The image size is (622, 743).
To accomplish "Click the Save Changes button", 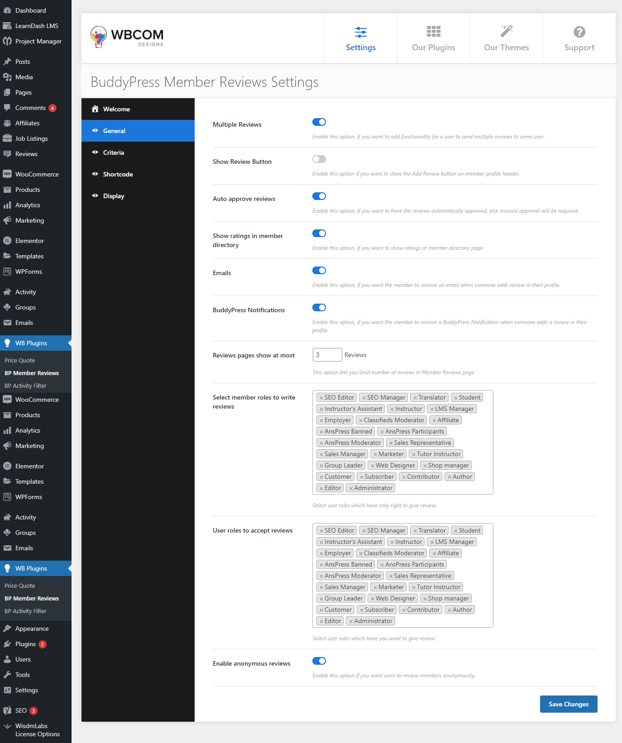I will 568,704.
